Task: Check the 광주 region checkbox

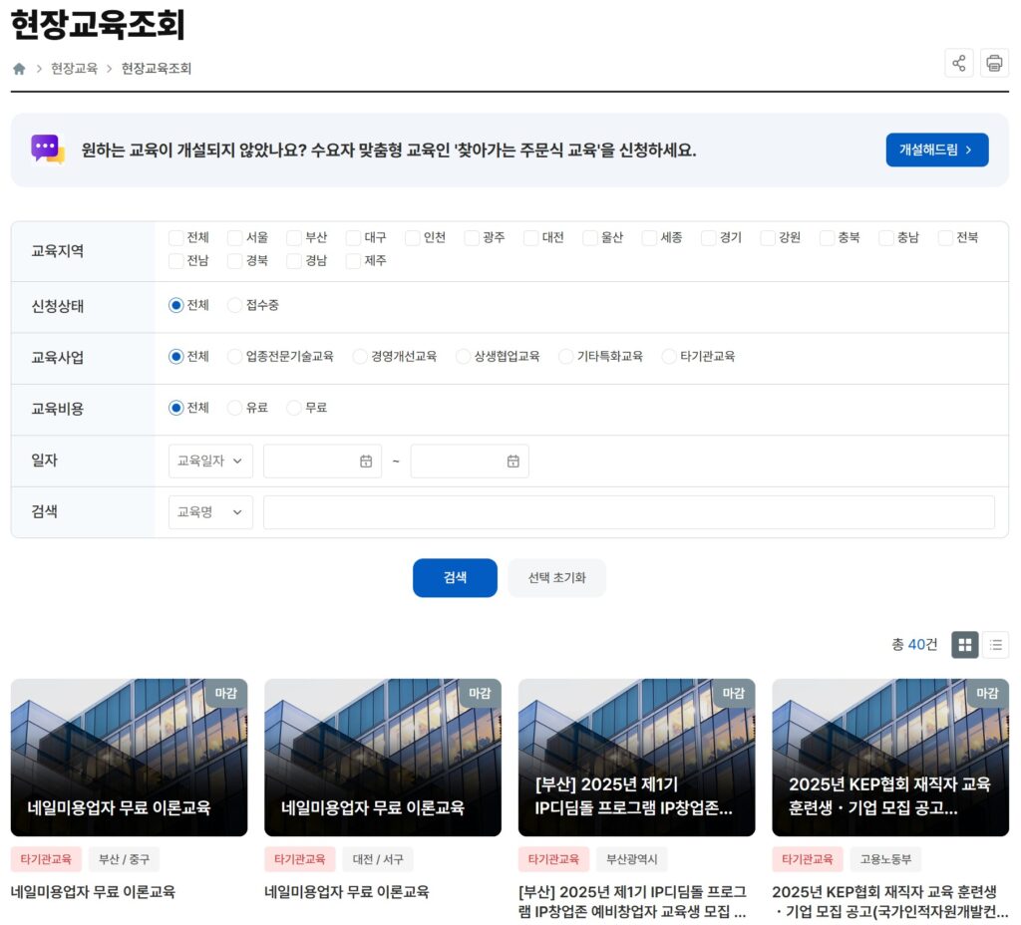Action: (472, 237)
